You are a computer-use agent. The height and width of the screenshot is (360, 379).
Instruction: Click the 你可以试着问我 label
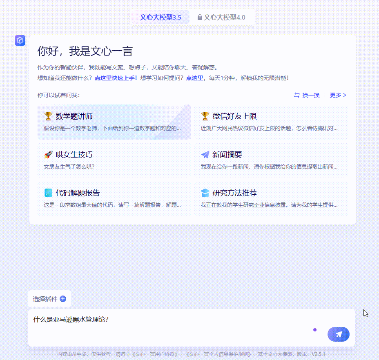pos(58,95)
